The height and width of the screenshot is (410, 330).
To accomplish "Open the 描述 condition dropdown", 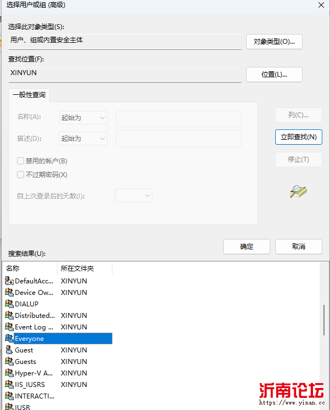I will click(x=83, y=139).
